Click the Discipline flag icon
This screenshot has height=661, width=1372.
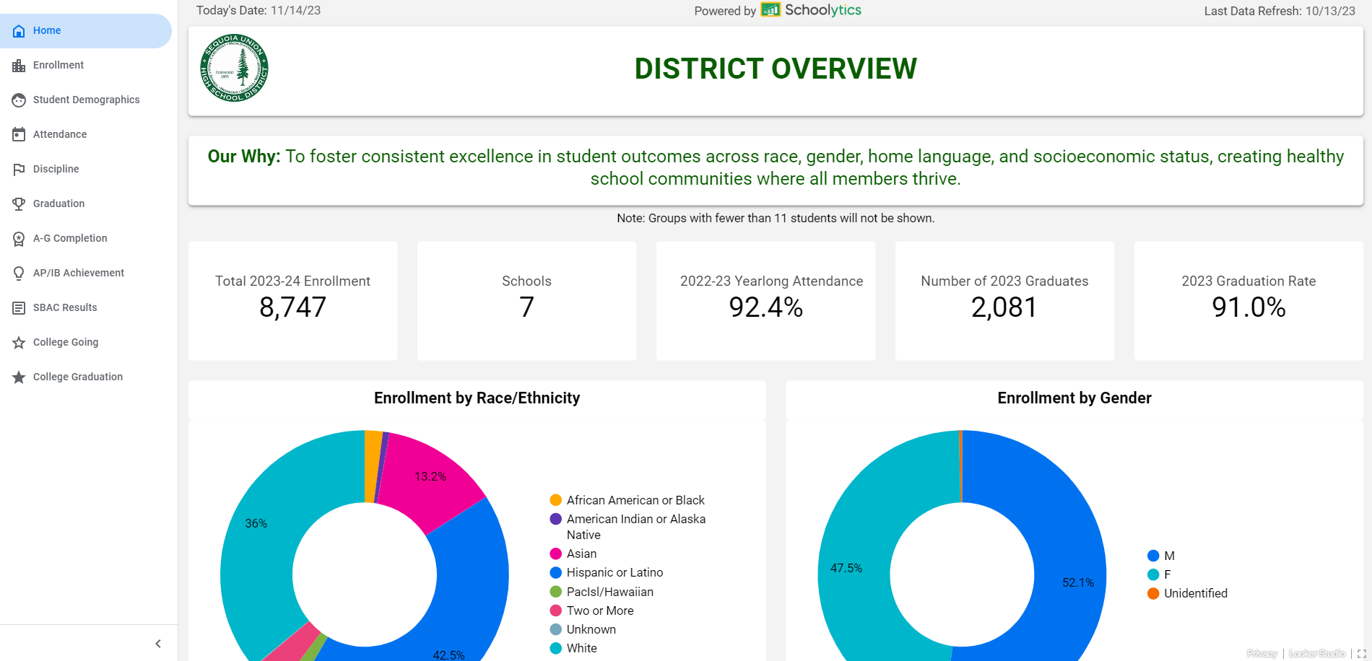(x=19, y=170)
